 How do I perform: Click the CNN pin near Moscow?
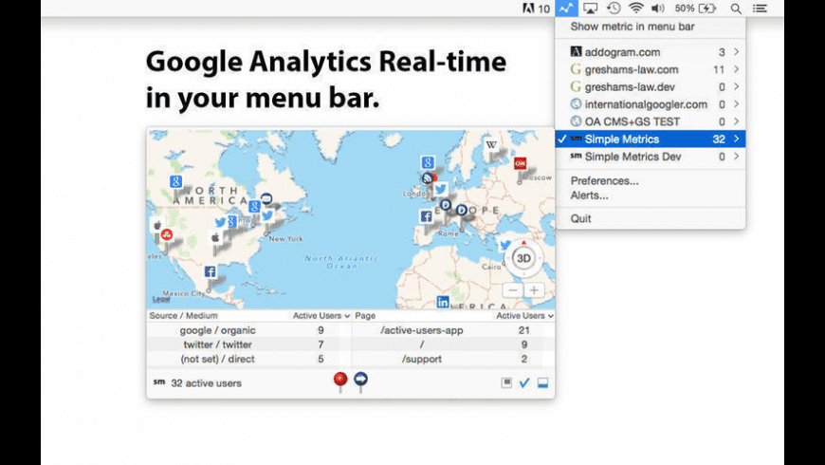point(520,164)
